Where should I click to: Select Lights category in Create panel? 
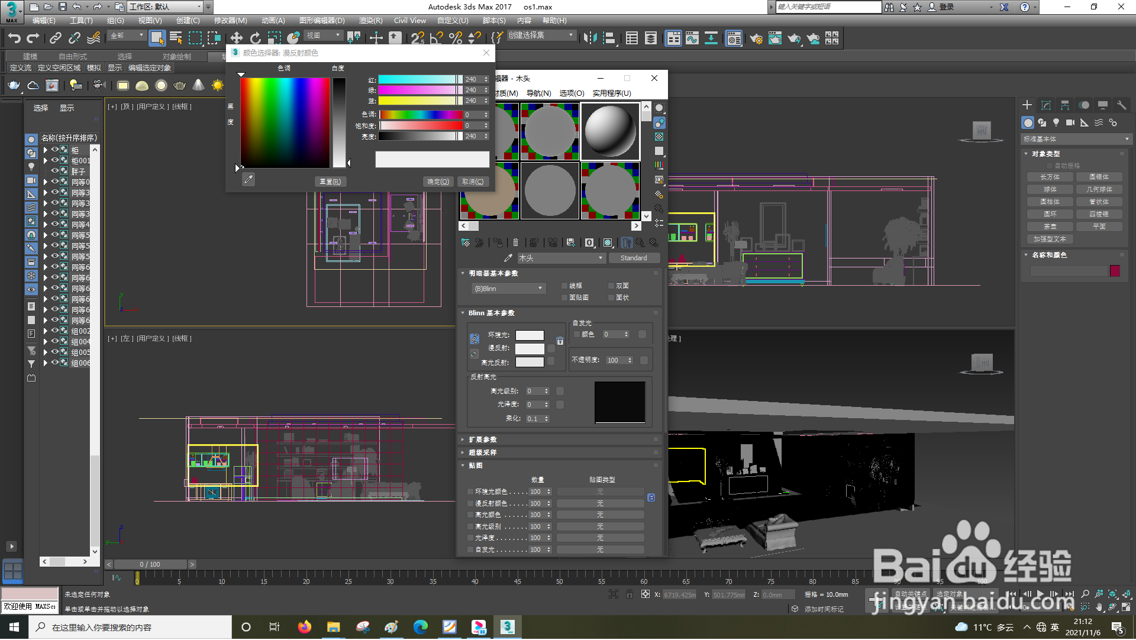(x=1056, y=122)
